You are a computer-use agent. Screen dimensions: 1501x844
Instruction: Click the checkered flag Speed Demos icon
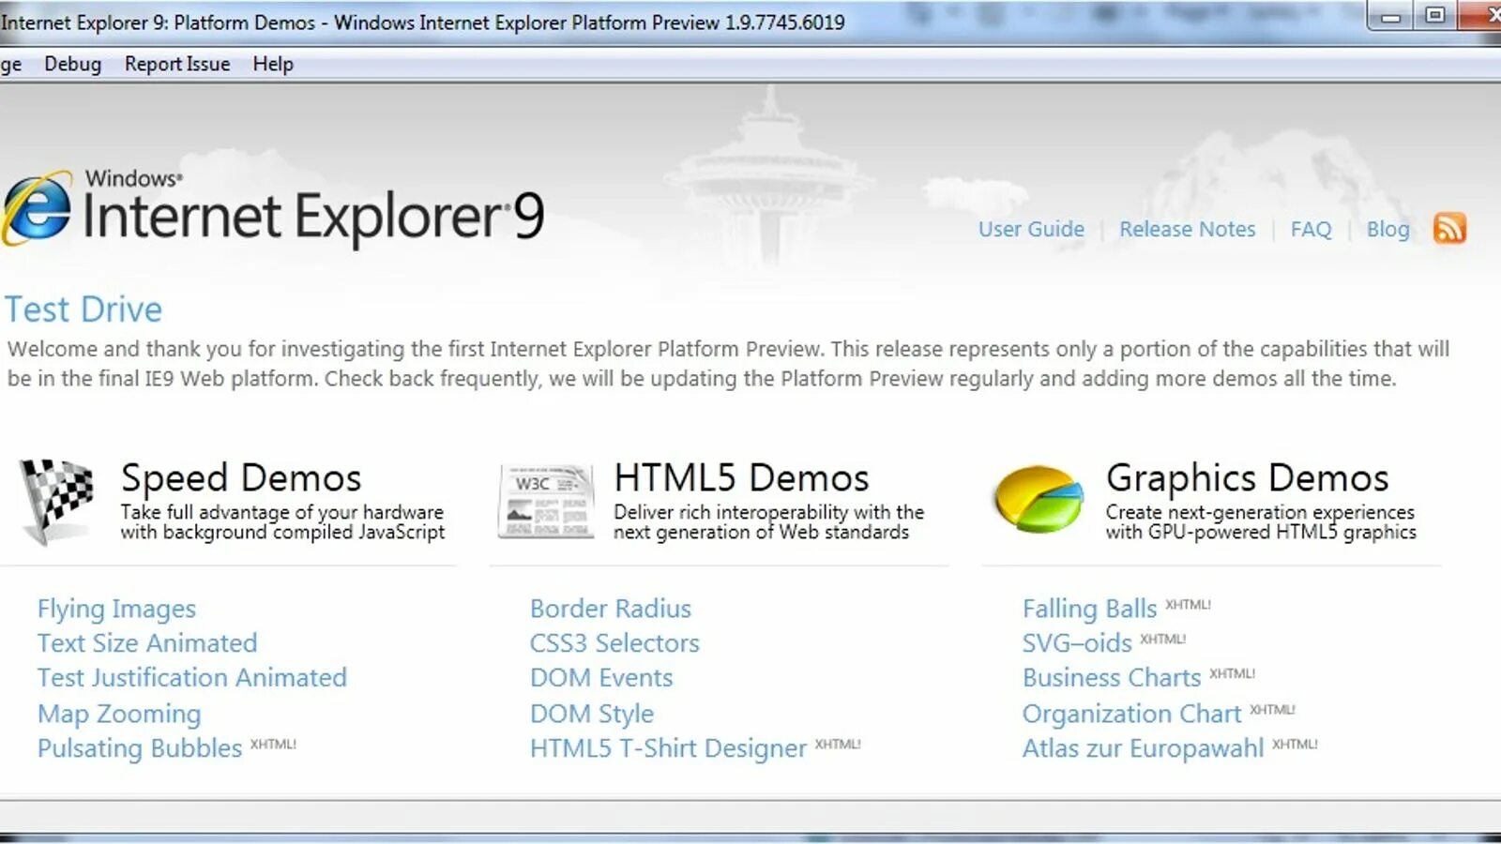tap(57, 502)
